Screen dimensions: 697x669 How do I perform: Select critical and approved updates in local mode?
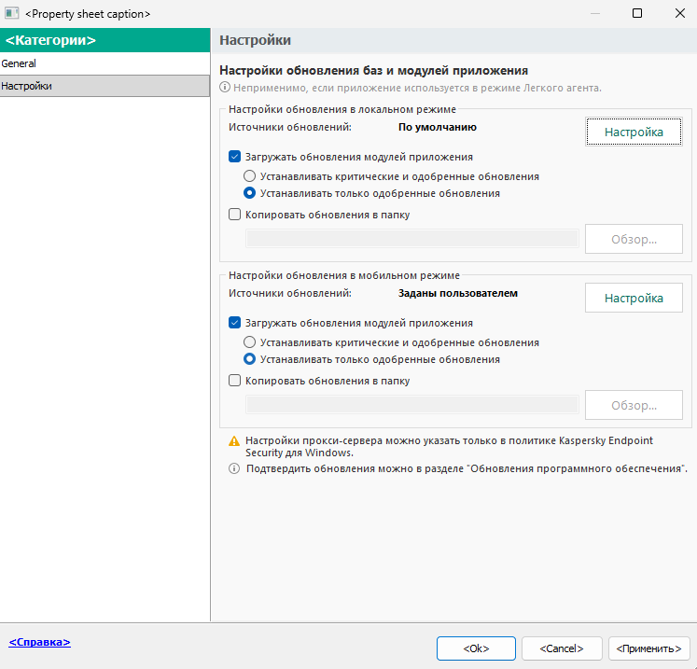(249, 176)
